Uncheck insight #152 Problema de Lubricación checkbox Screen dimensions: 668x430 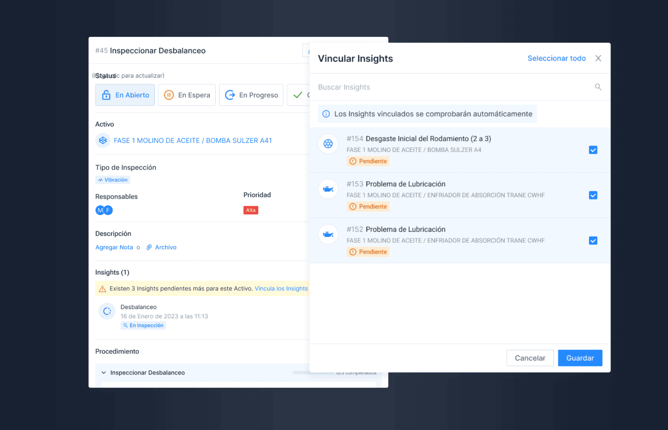(x=593, y=241)
